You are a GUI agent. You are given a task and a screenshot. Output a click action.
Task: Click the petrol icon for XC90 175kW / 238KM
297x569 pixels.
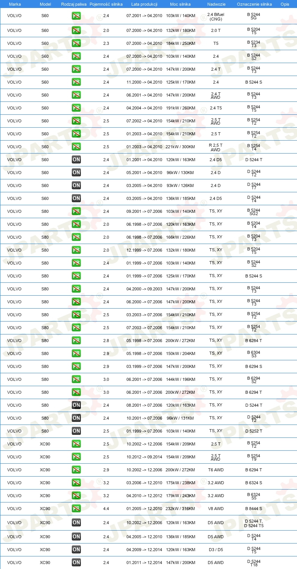coord(76,483)
